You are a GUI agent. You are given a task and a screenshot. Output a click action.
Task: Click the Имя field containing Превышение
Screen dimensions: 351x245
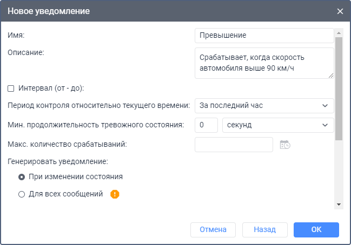tap(264, 36)
